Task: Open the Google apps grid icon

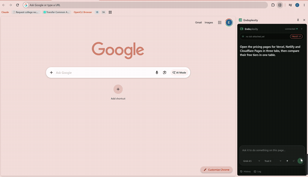Action: [220, 23]
